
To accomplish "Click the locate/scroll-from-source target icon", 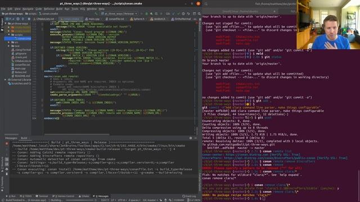I will 18,19.
